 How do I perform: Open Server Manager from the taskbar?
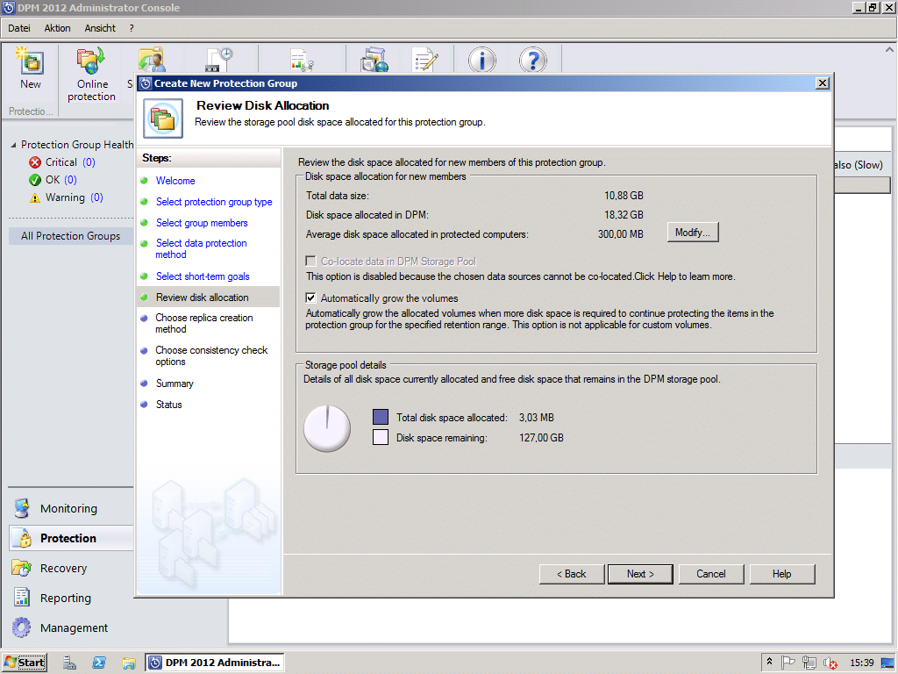[70, 663]
